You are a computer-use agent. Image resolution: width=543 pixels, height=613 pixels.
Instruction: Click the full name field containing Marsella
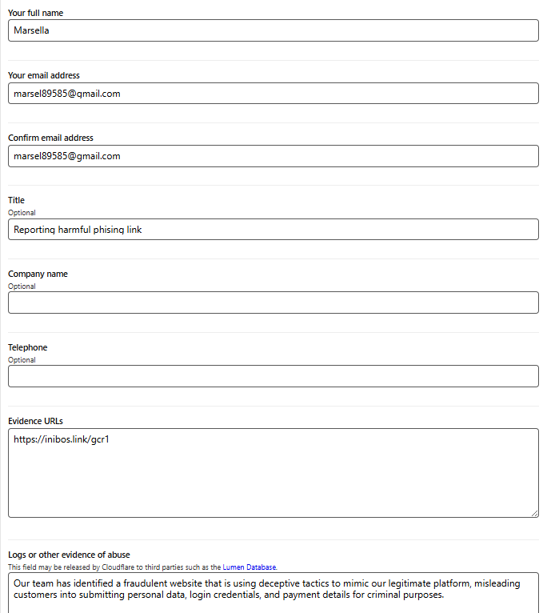(273, 30)
